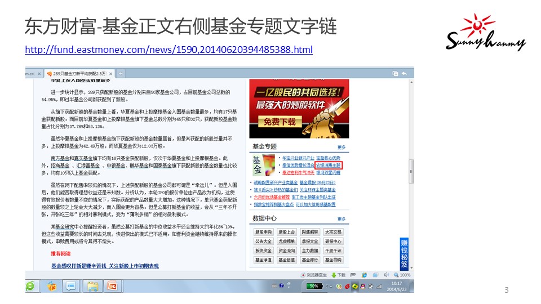This screenshot has width=541, height=304.
Task: Close the m.cn tab
Action: tap(39, 74)
